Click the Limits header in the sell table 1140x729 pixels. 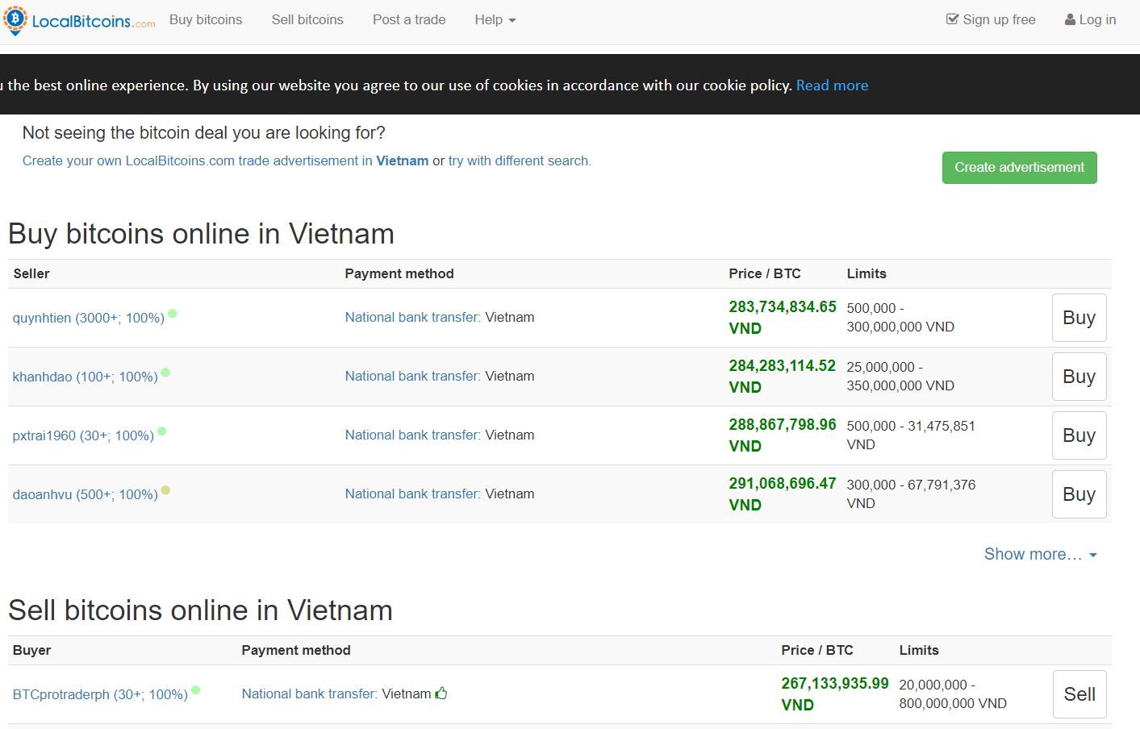point(919,651)
